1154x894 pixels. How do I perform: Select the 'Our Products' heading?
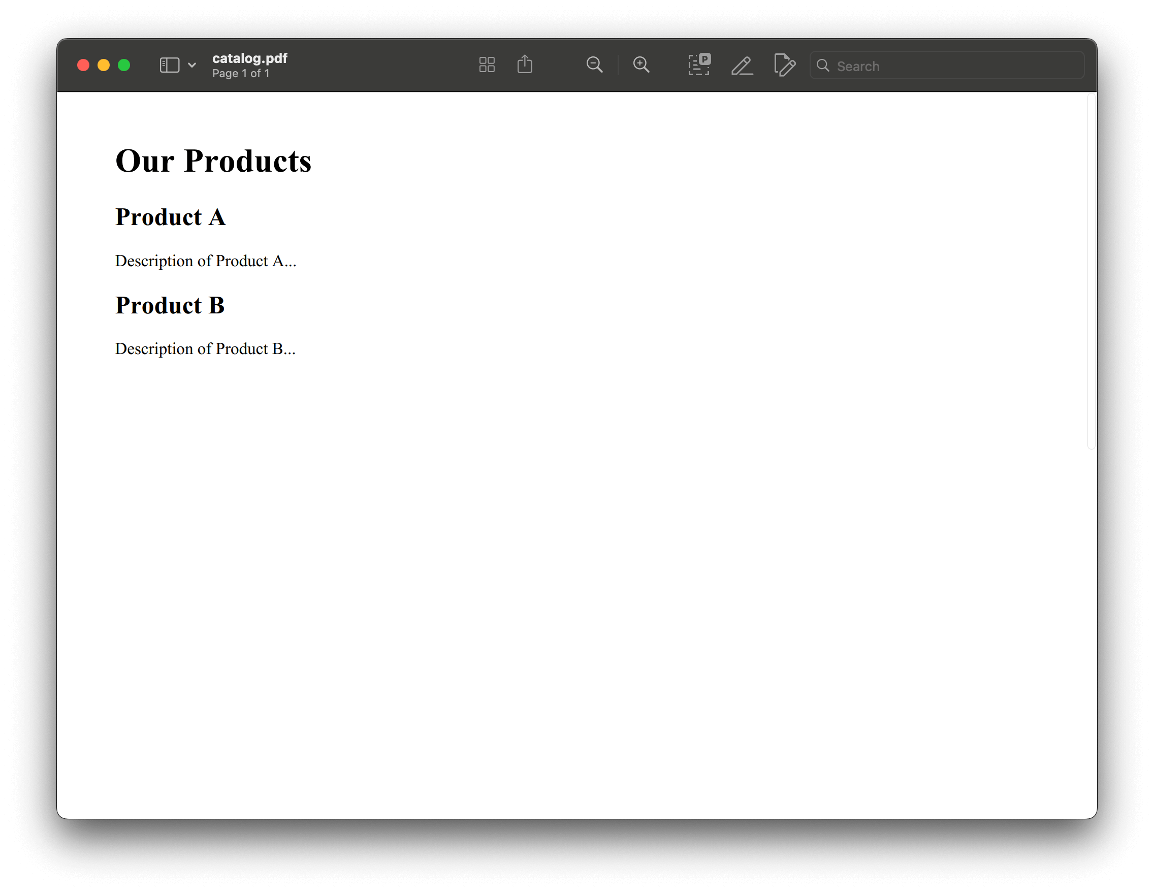click(x=213, y=161)
